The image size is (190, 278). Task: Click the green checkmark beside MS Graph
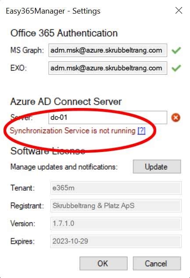[176, 51]
